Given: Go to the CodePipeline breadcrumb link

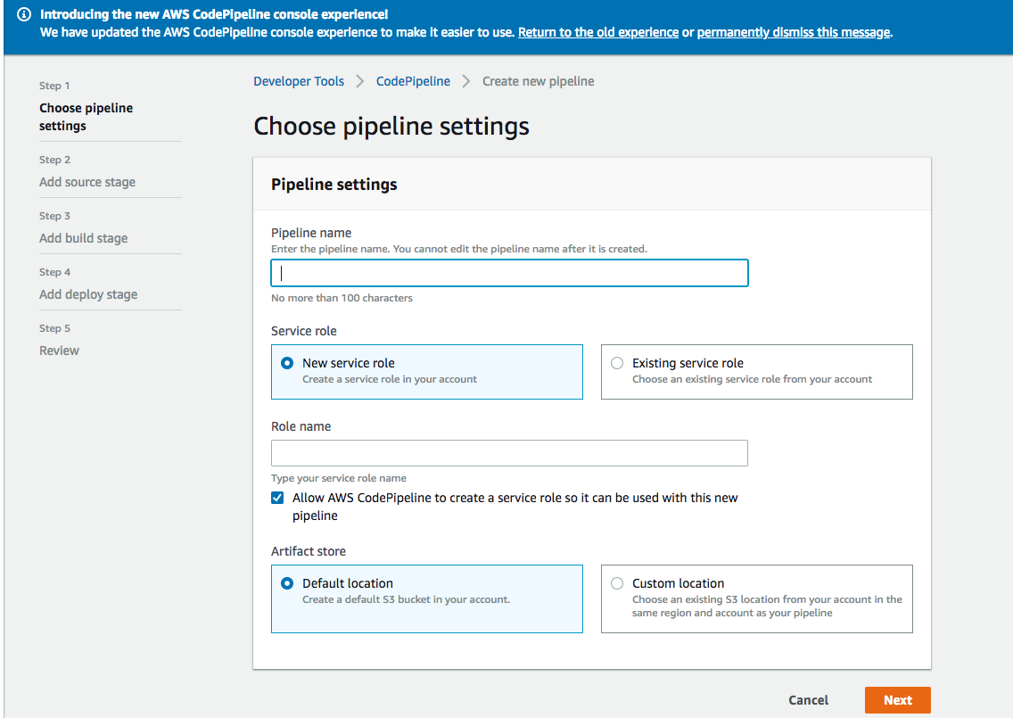Looking at the screenshot, I should [x=413, y=81].
